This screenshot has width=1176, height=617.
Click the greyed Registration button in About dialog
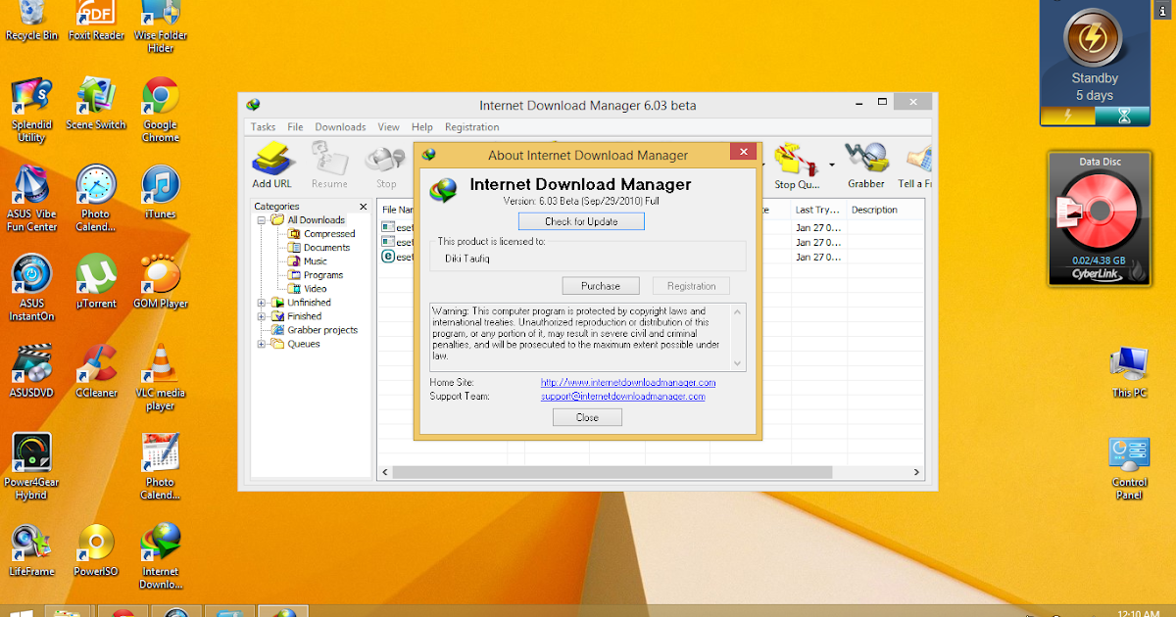(692, 286)
